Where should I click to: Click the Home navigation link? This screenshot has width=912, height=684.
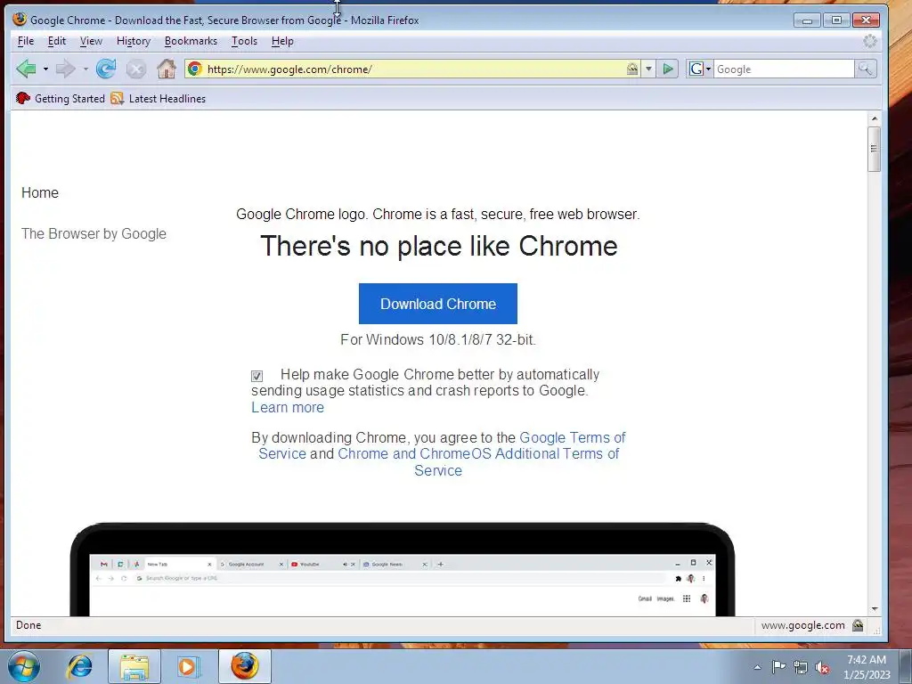(40, 193)
